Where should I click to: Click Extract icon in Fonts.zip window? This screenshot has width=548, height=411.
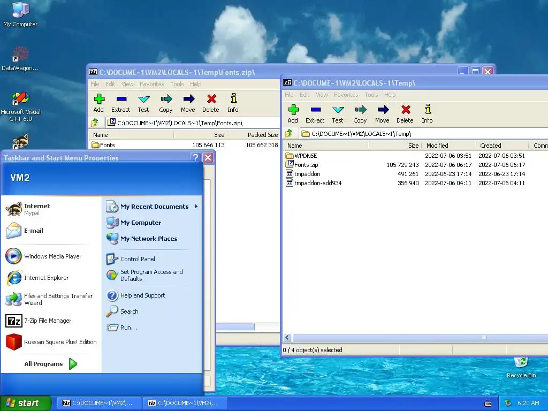[121, 99]
